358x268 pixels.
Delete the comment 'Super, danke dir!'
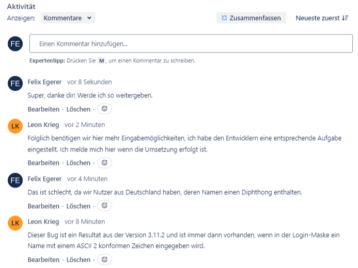point(79,109)
